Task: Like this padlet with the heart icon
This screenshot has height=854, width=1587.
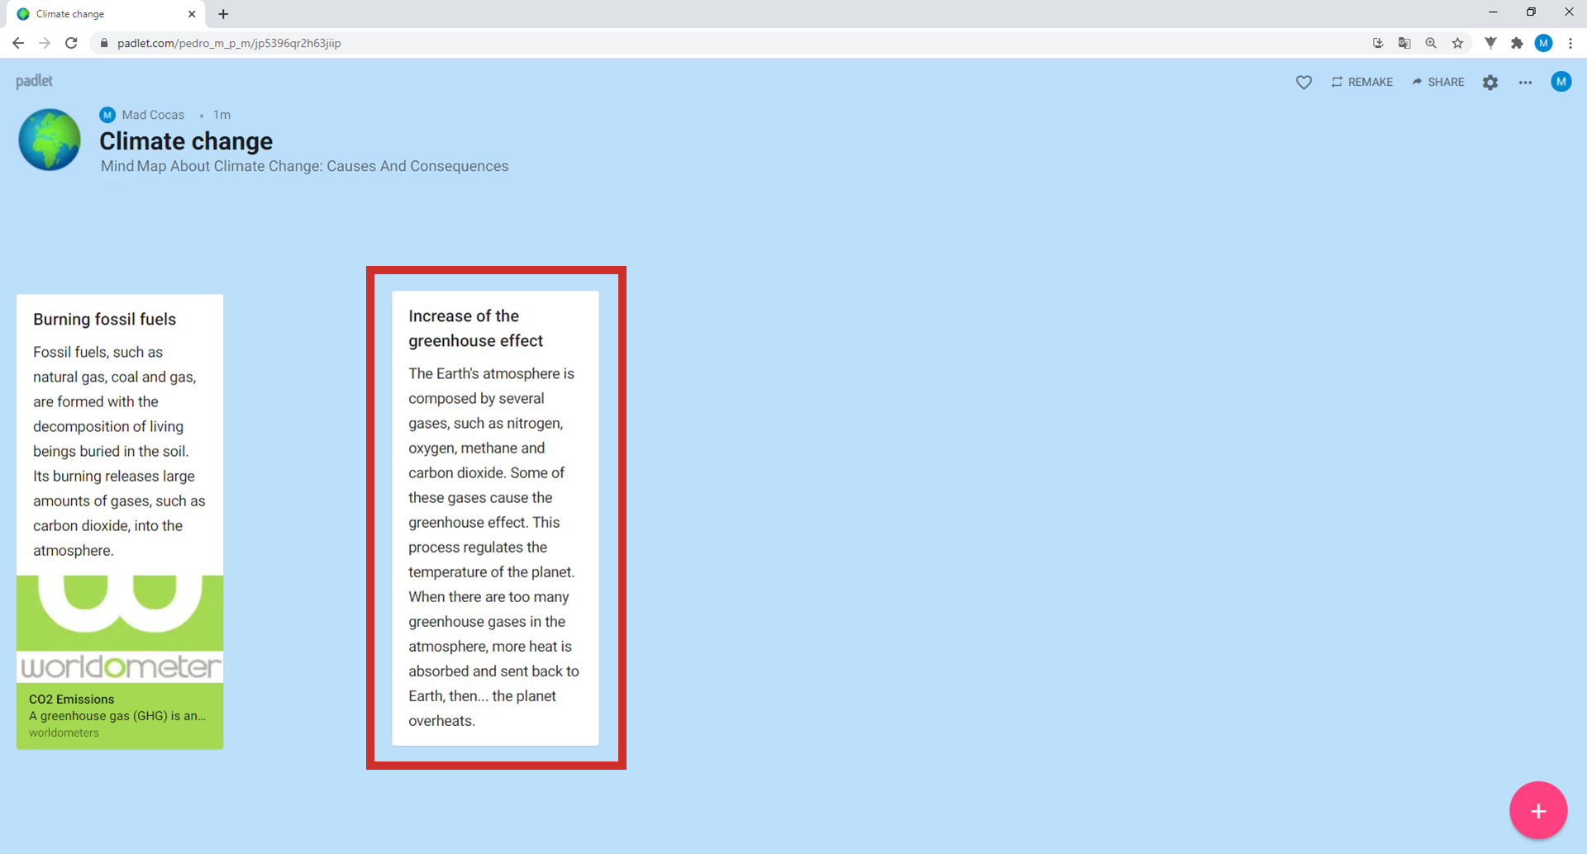Action: [1303, 82]
